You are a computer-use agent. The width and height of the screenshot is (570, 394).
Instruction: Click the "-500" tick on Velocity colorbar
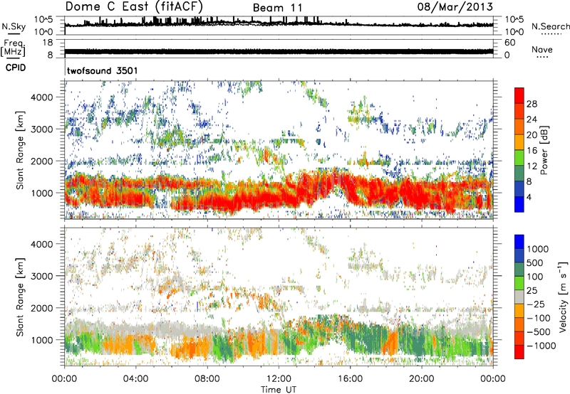pyautogui.click(x=539, y=331)
